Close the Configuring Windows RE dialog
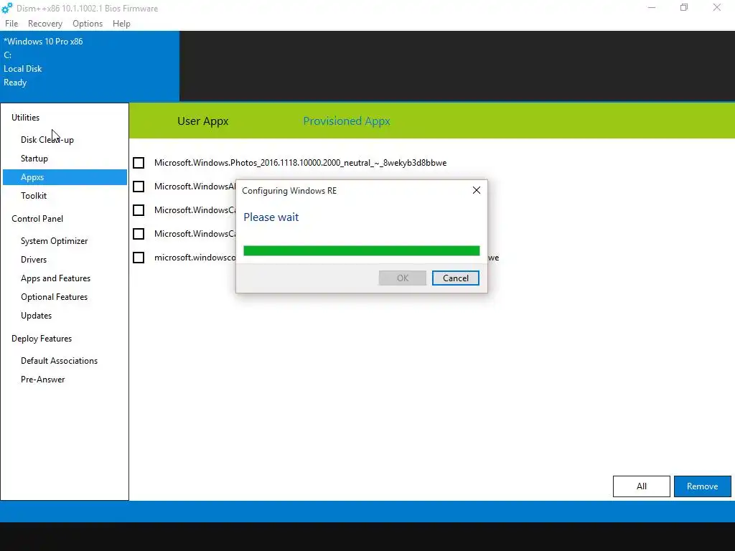 point(477,190)
